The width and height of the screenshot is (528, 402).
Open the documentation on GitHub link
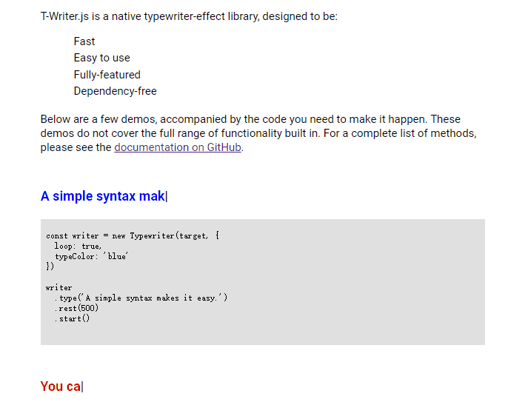(178, 147)
